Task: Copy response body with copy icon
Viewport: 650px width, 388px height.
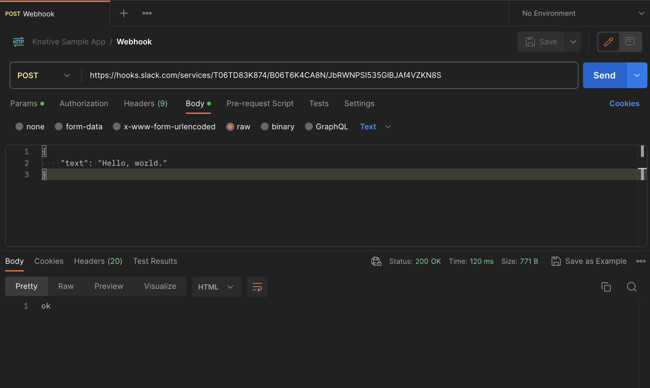Action: pyautogui.click(x=606, y=287)
